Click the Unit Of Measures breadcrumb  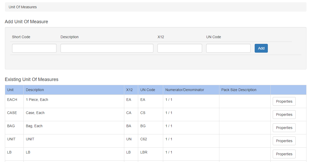[x=23, y=7]
